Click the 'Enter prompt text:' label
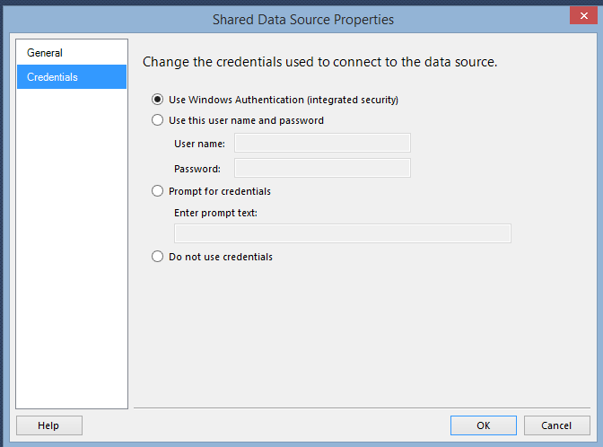The height and width of the screenshot is (447, 603). tap(215, 213)
